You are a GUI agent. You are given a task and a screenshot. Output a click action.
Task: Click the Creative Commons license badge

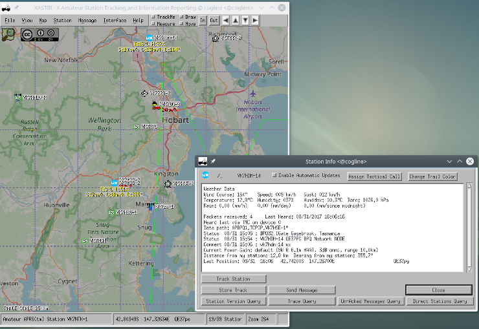[x=39, y=34]
